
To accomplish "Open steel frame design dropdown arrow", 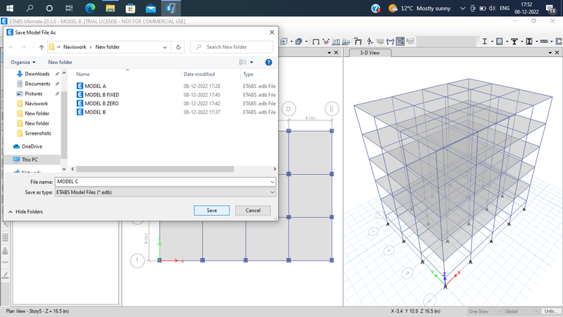I will tap(492, 42).
